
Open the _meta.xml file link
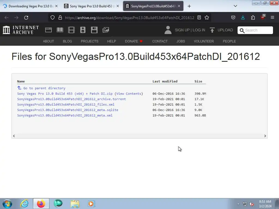[65, 115]
